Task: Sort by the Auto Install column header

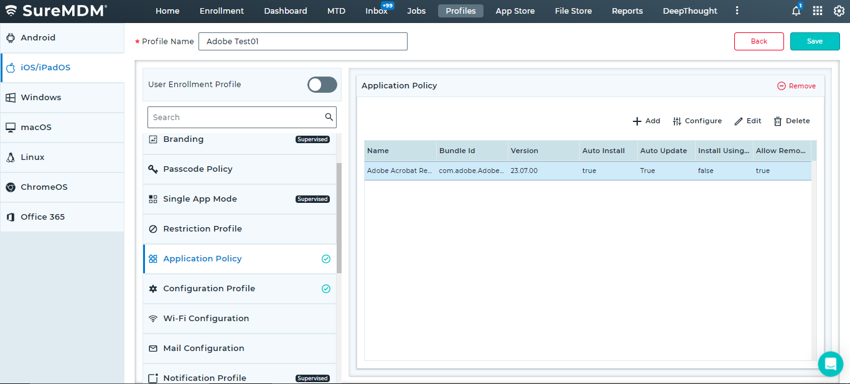Action: point(609,151)
